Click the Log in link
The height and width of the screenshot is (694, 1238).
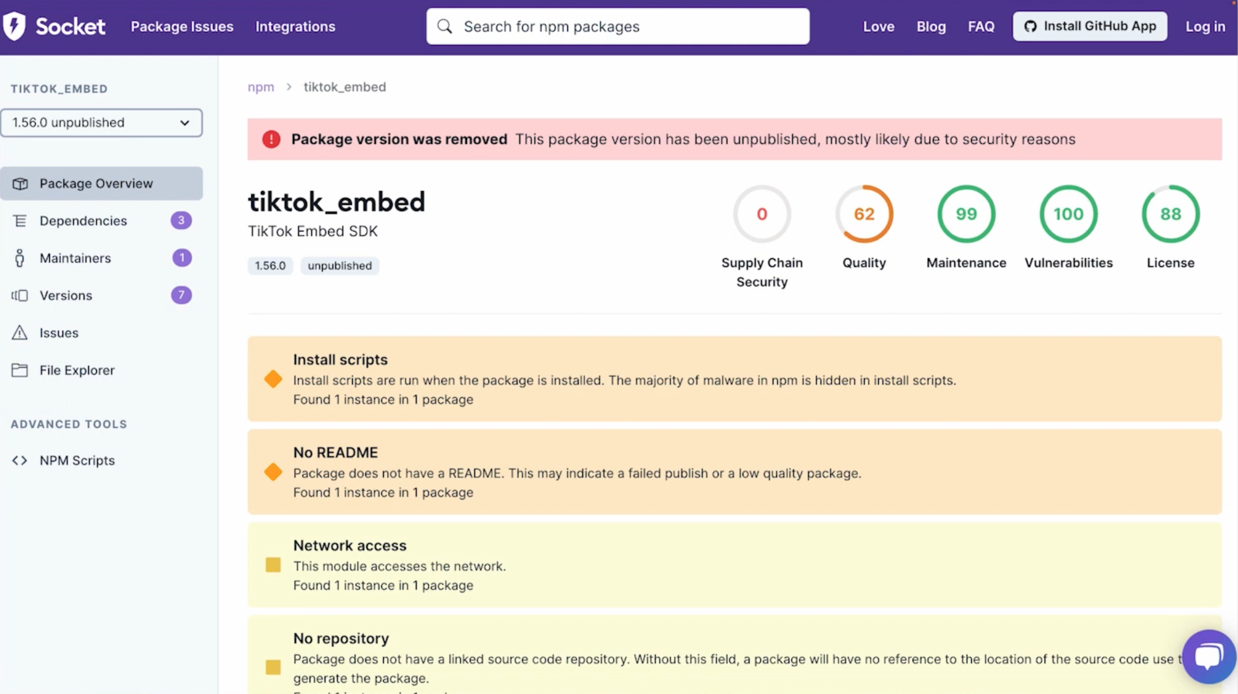click(x=1205, y=27)
